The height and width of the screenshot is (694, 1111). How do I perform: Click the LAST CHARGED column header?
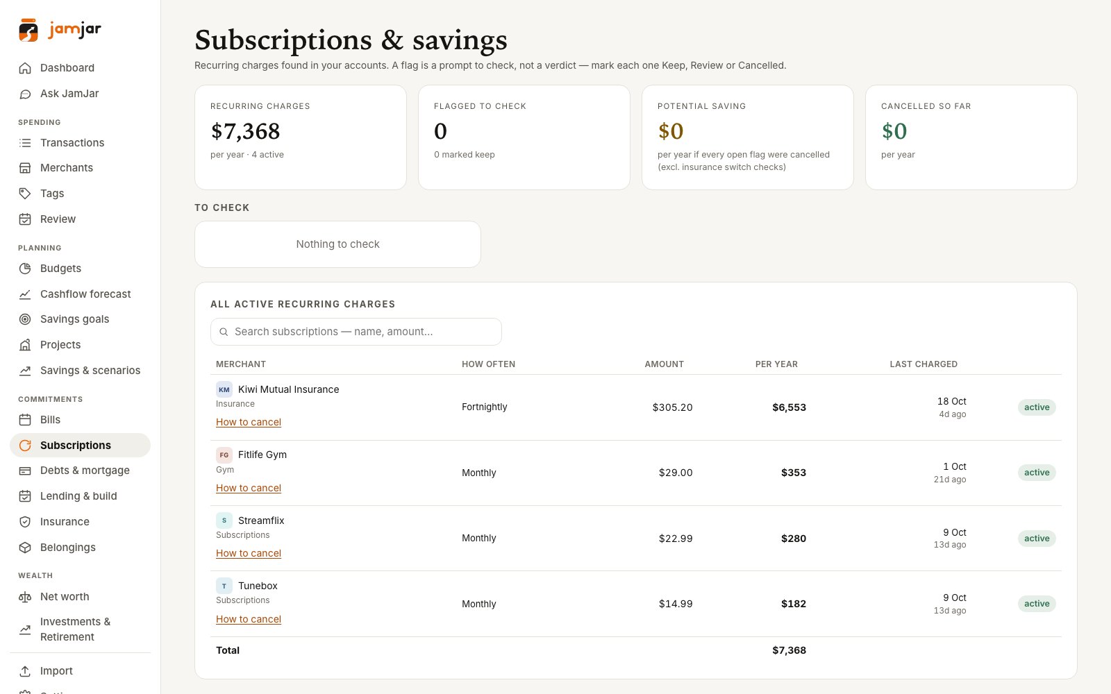pos(924,364)
